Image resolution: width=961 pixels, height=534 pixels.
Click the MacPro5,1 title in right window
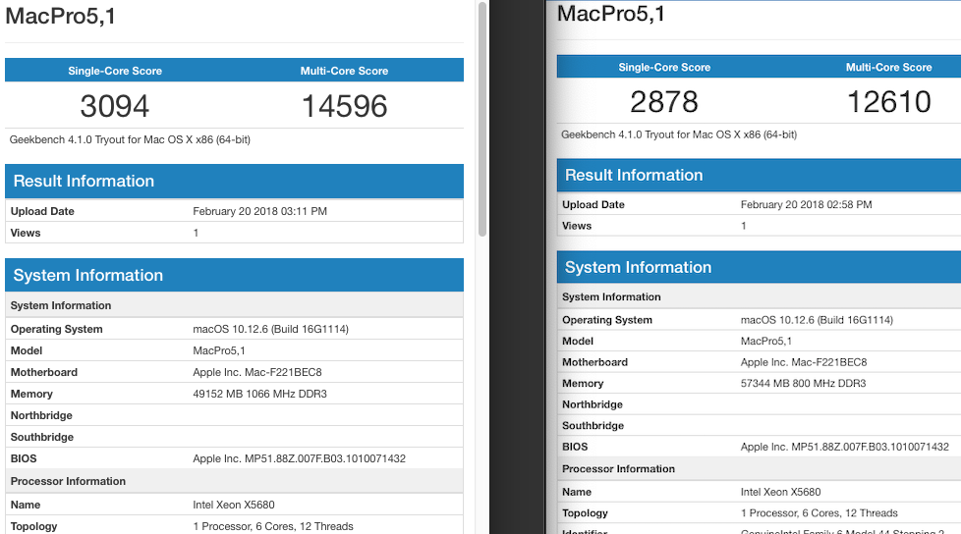[611, 14]
